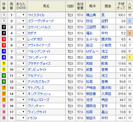This screenshot has width=133, height=122.
Task: Open the mark dropdown for ダンビュライト
Action: click(21, 69)
